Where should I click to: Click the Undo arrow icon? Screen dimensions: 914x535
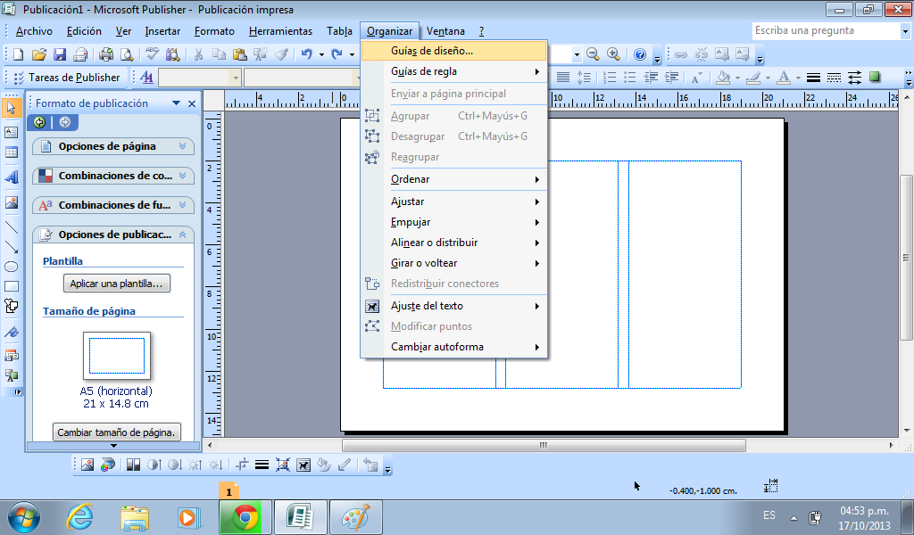(306, 54)
